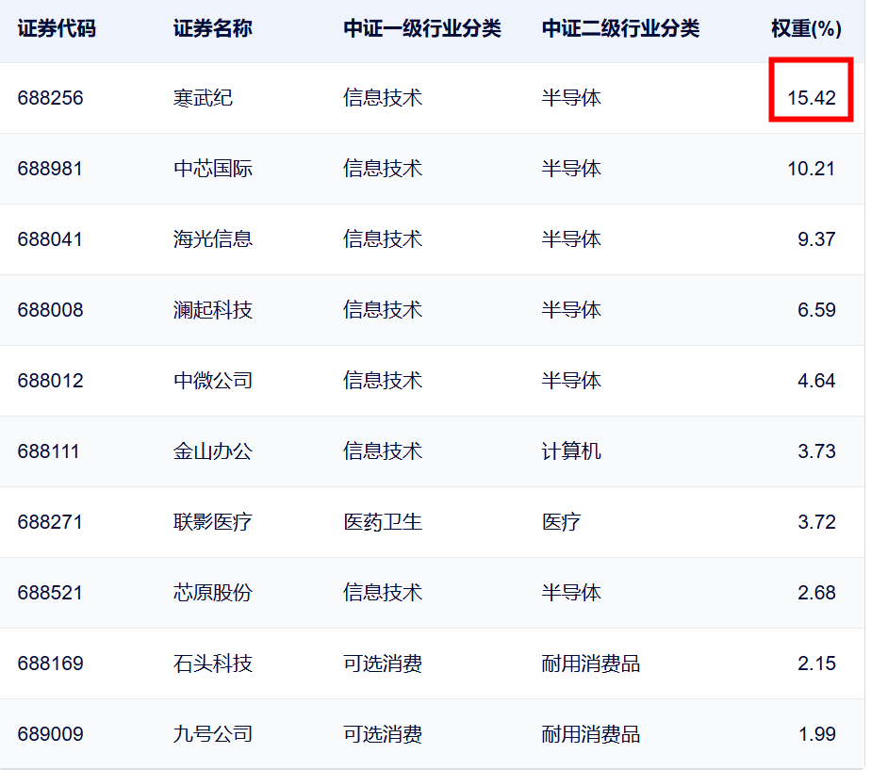Click the 证券名称 column header
This screenshot has height=770, width=871.
[x=213, y=28]
